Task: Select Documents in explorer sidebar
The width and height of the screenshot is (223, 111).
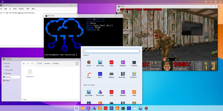Action: [x=11, y=70]
